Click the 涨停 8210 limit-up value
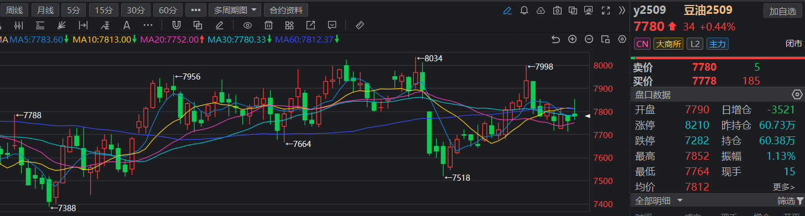The image size is (805, 216). tap(697, 125)
